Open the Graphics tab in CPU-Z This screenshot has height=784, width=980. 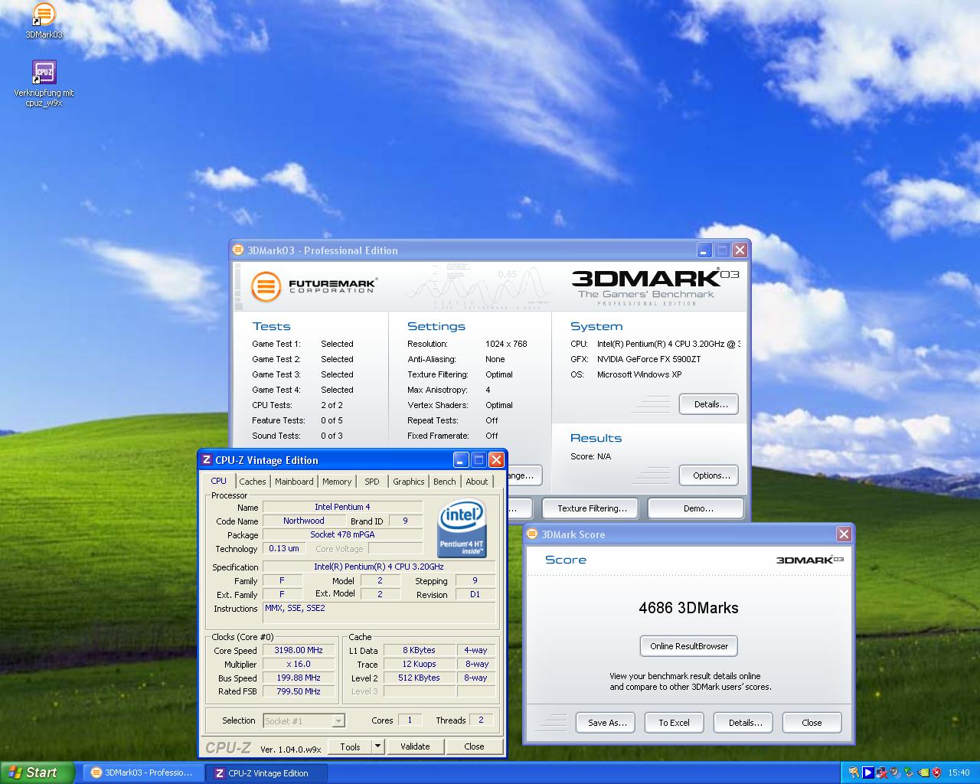click(x=408, y=482)
